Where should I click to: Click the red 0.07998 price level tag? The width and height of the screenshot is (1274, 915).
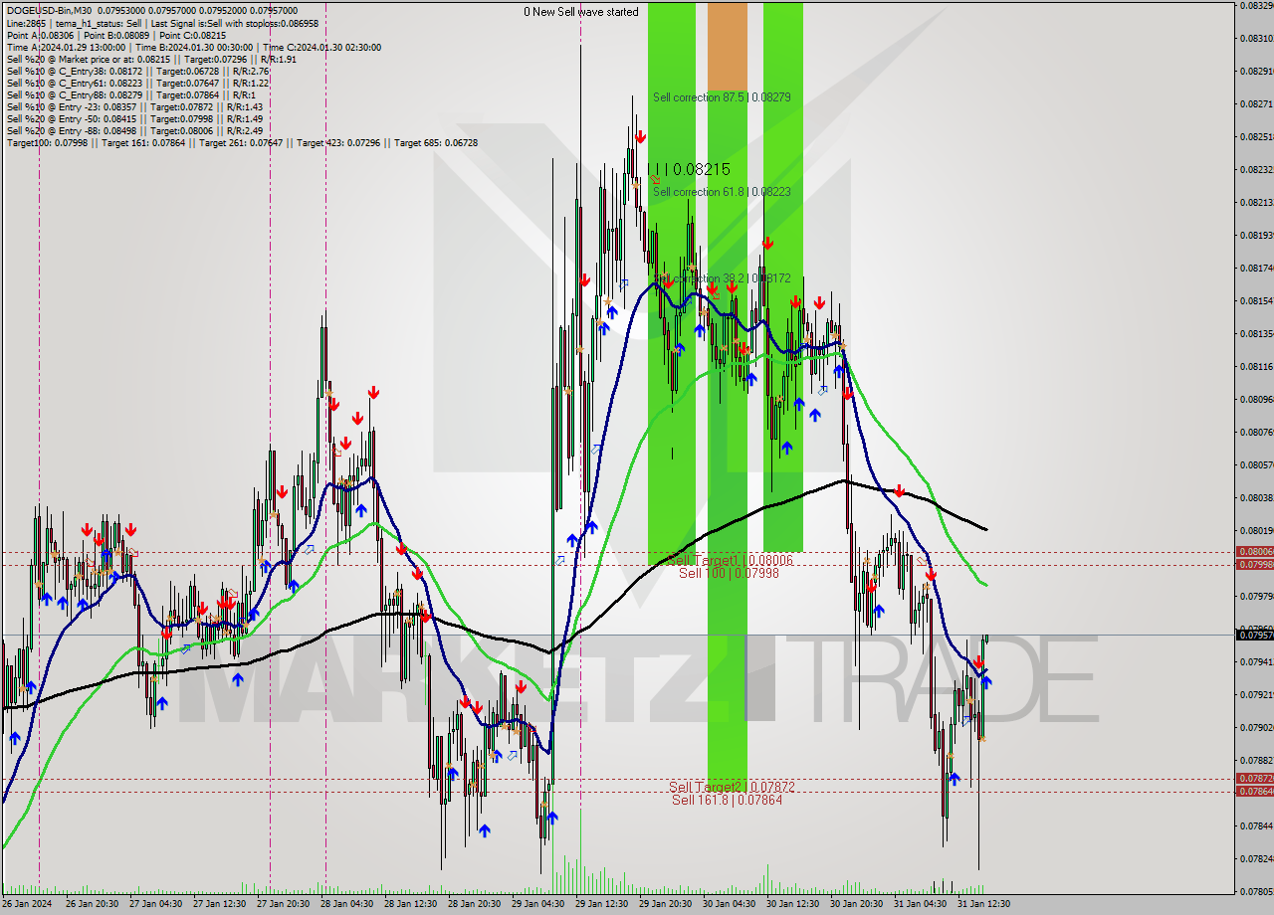click(1254, 564)
